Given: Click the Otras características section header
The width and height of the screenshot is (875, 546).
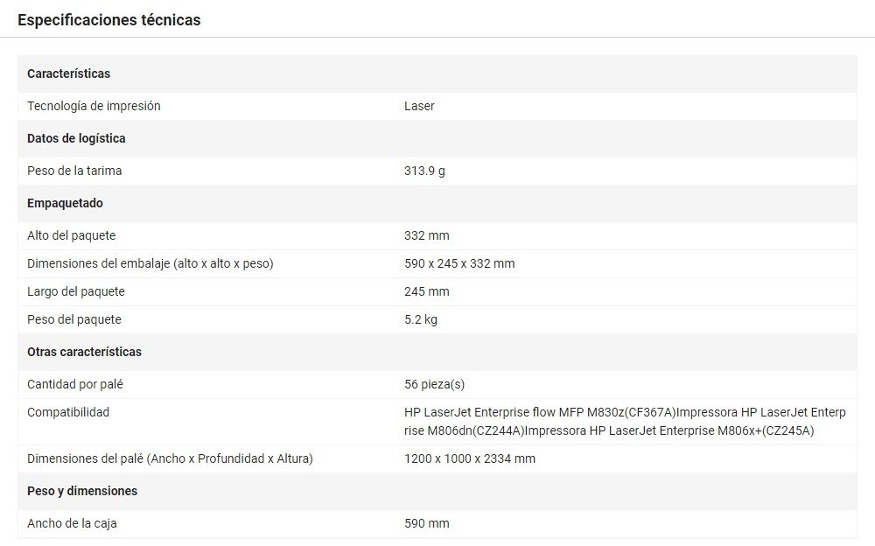Looking at the screenshot, I should 84,352.
